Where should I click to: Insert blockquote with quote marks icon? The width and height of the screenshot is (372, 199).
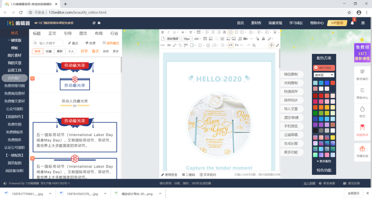pyautogui.click(x=169, y=45)
